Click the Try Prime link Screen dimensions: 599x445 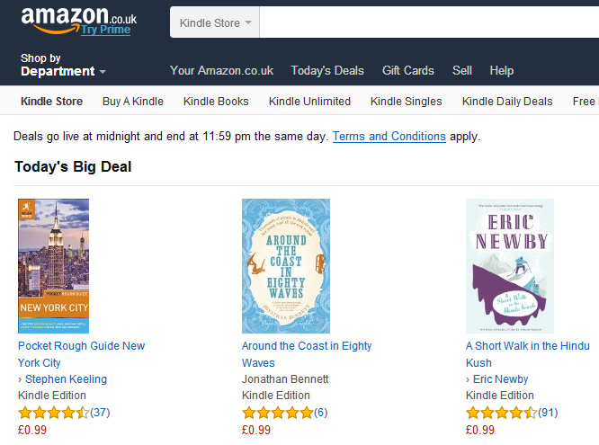pyautogui.click(x=105, y=30)
